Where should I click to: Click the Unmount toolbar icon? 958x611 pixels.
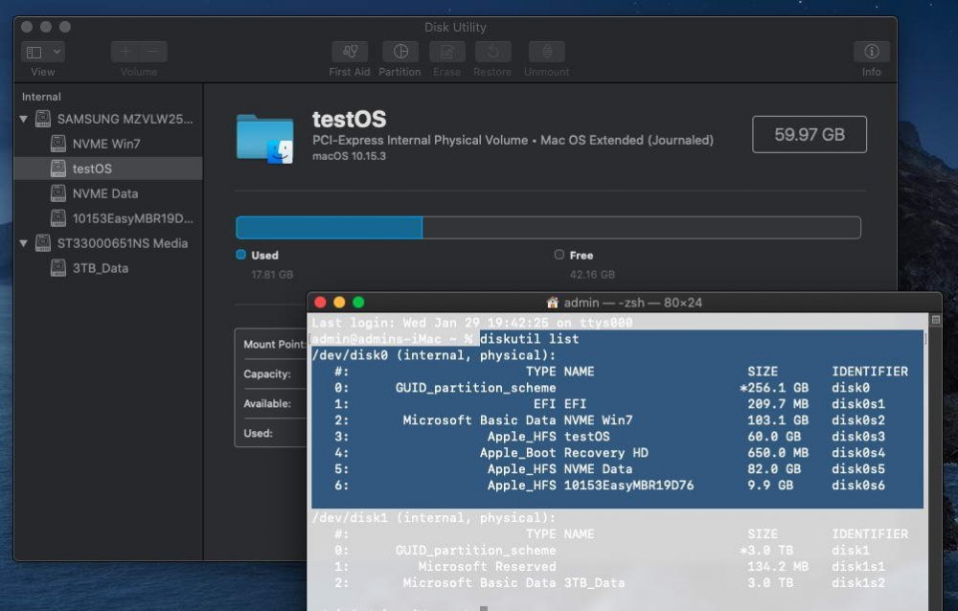pos(547,52)
